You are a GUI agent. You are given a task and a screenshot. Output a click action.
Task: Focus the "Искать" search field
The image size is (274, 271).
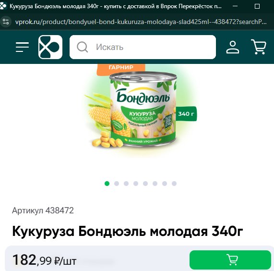(143, 47)
